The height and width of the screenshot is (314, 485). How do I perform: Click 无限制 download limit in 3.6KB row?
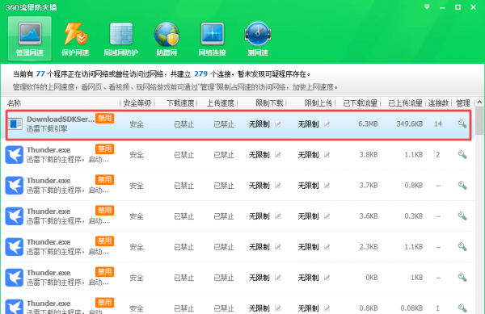pos(259,216)
